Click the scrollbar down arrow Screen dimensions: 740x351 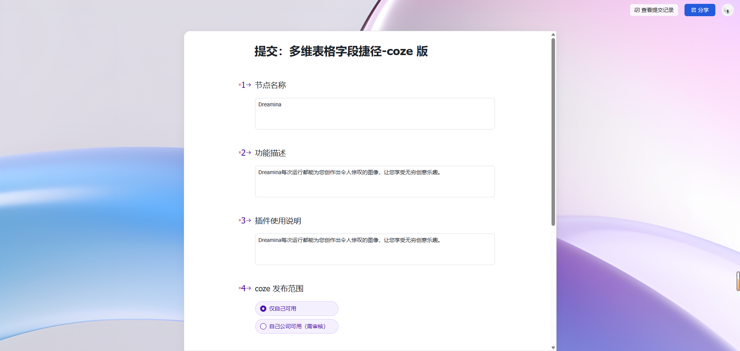pos(553,348)
